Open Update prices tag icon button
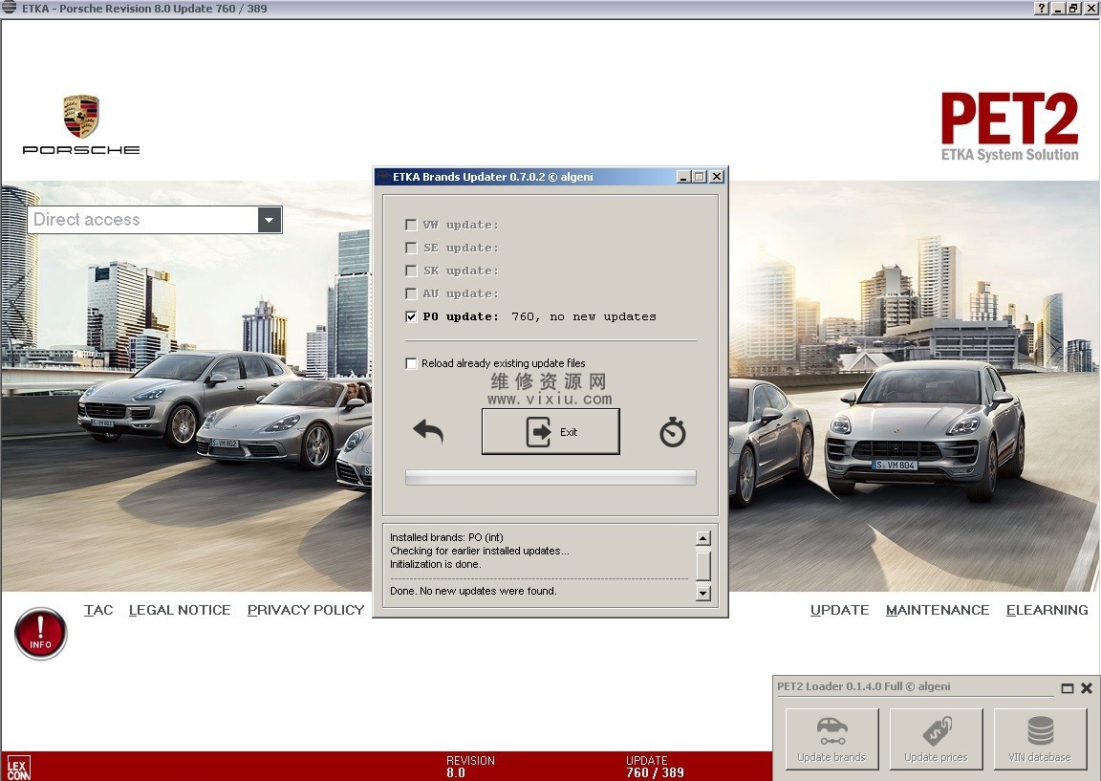The image size is (1101, 781). point(936,739)
